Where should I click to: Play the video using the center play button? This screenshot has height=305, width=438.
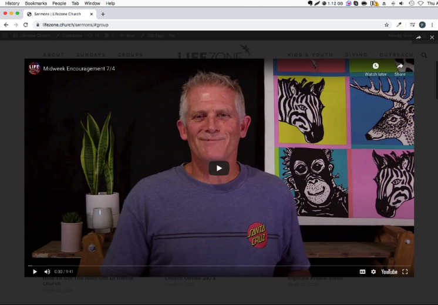tap(219, 168)
